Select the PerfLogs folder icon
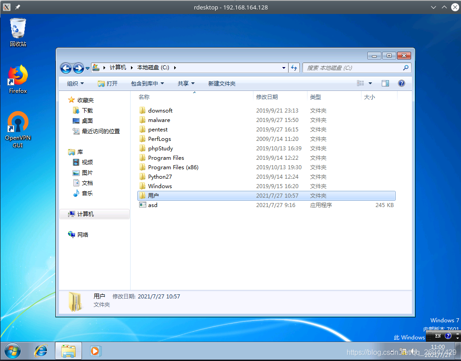This screenshot has height=361, width=461. 143,139
